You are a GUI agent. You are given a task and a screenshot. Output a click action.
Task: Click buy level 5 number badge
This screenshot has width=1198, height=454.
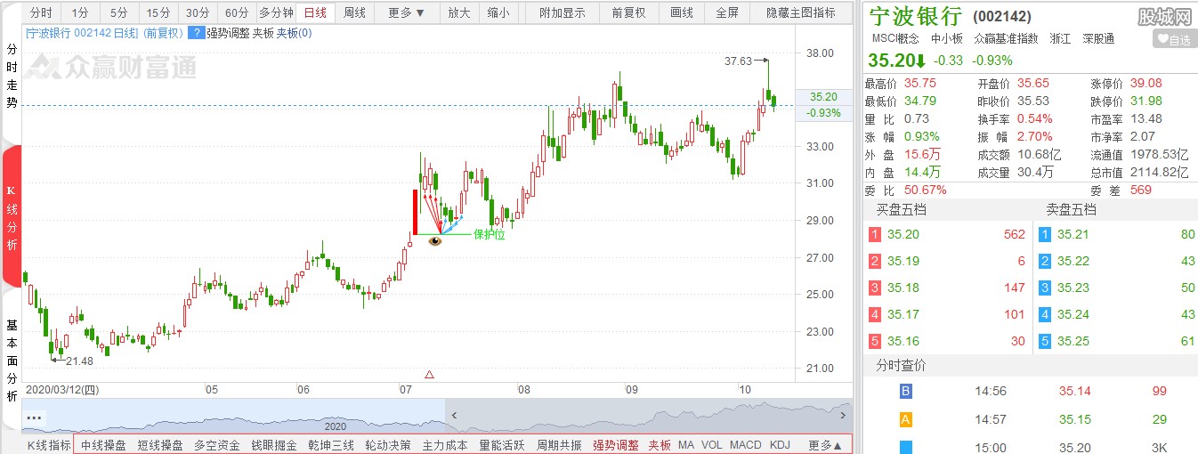pyautogui.click(x=875, y=341)
